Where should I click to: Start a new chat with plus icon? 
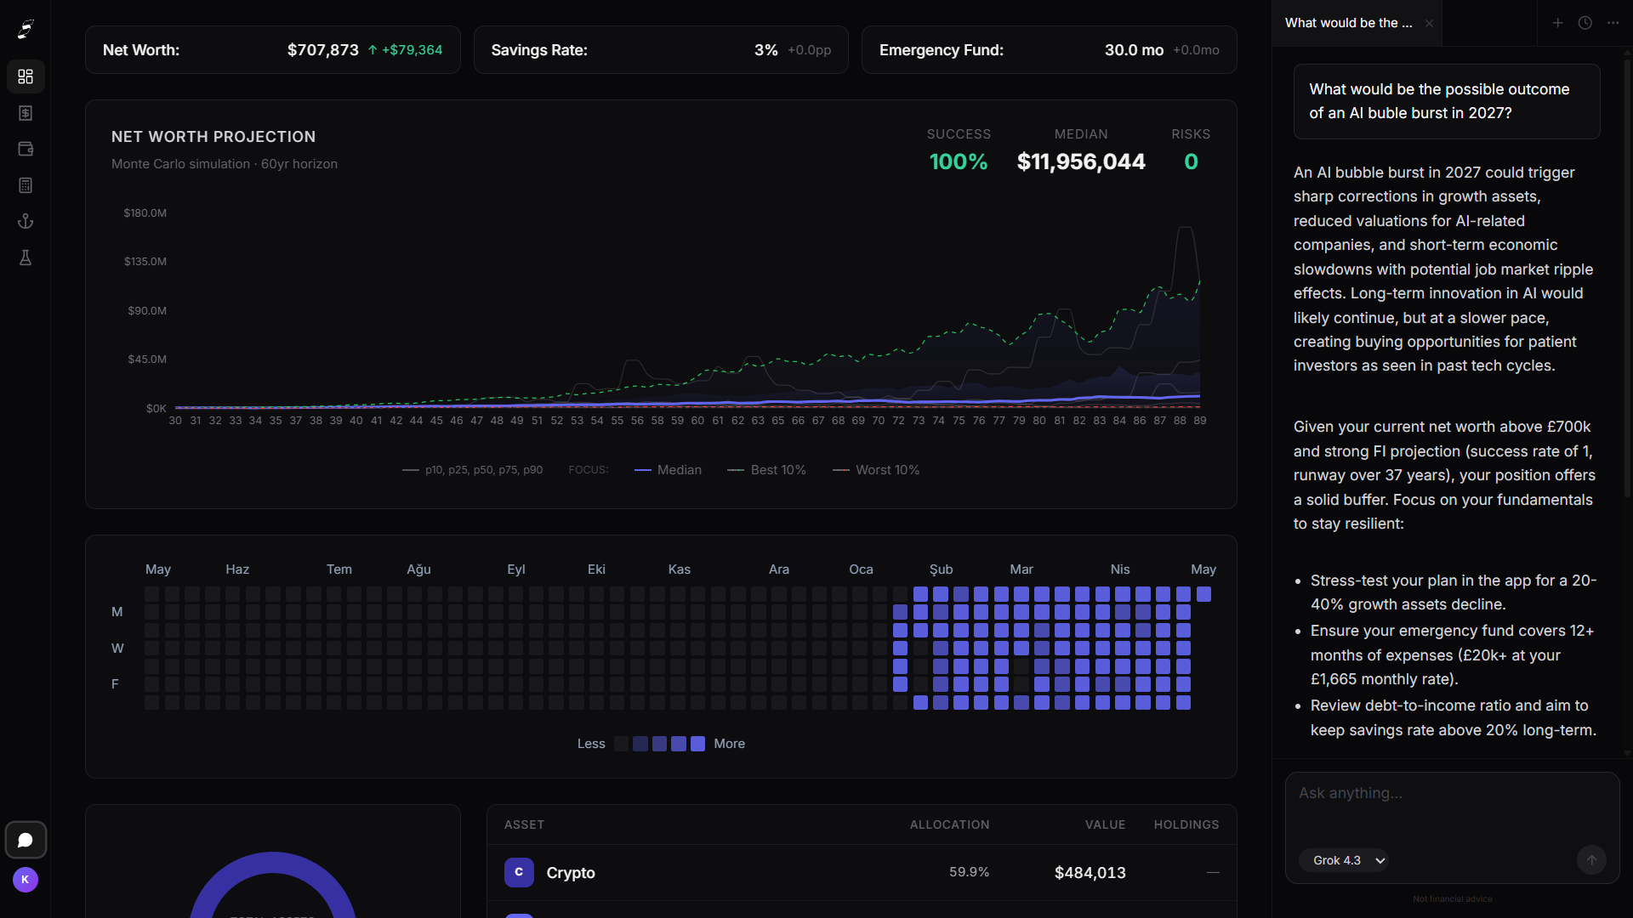click(x=1557, y=23)
